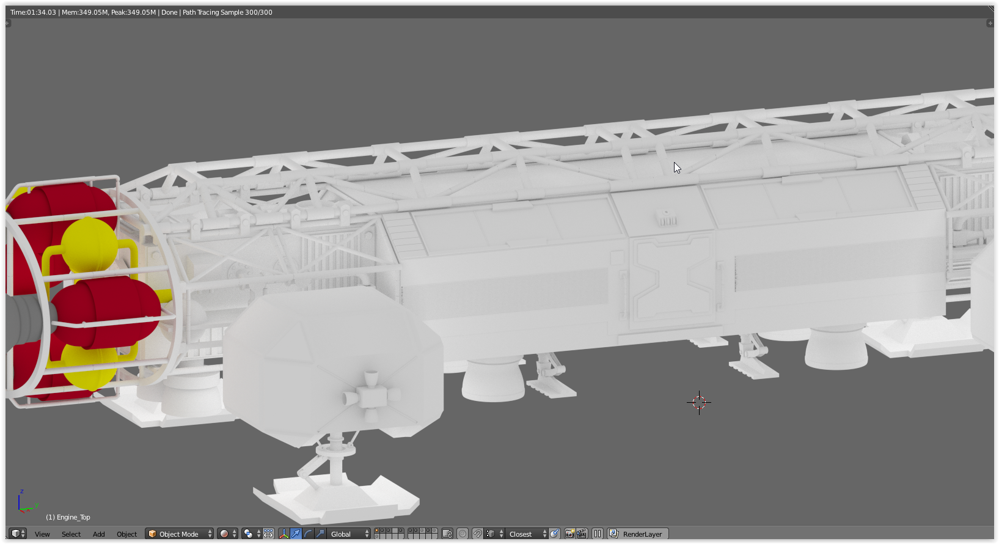Open the Add menu
Viewport: 999px width, 544px height.
tap(98, 534)
